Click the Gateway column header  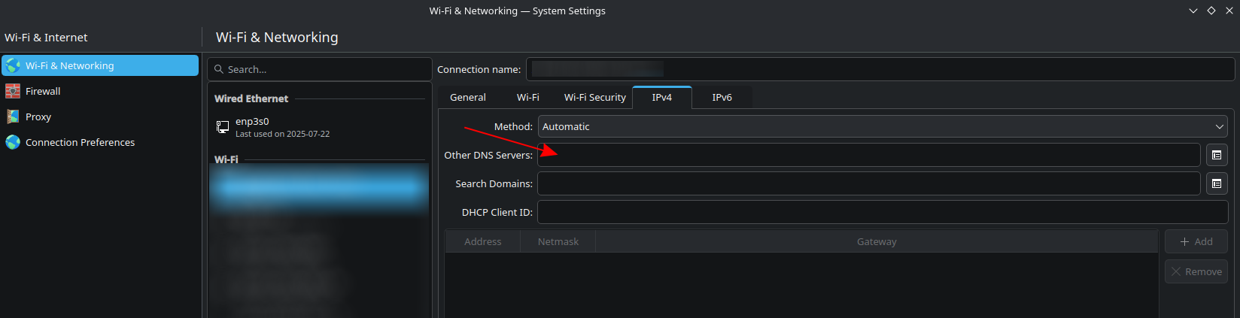(x=877, y=241)
